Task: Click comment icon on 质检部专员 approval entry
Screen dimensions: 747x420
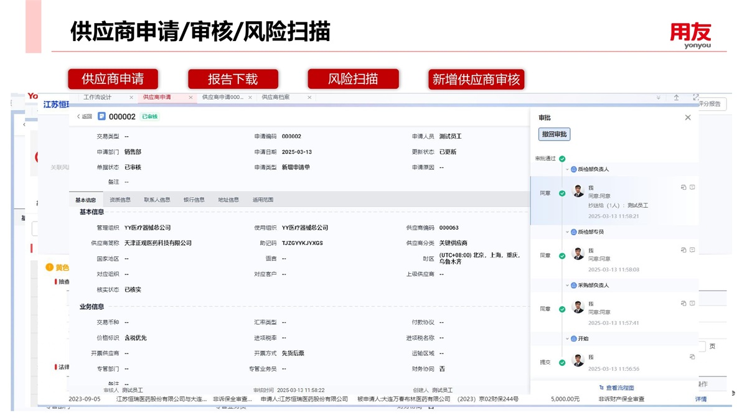Action: coord(692,250)
